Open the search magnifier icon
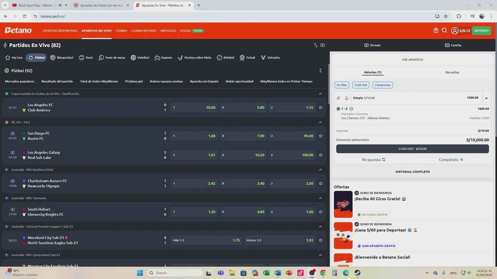The width and height of the screenshot is (497, 279). [x=445, y=31]
